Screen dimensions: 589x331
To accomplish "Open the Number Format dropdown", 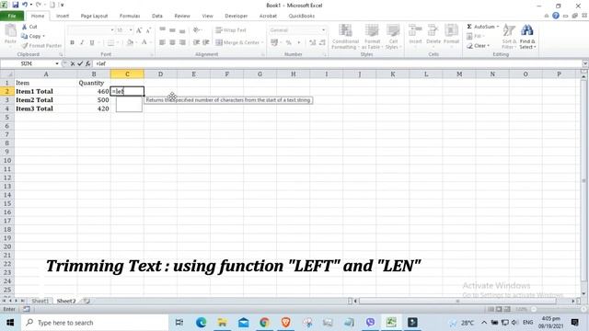I will 323,30.
